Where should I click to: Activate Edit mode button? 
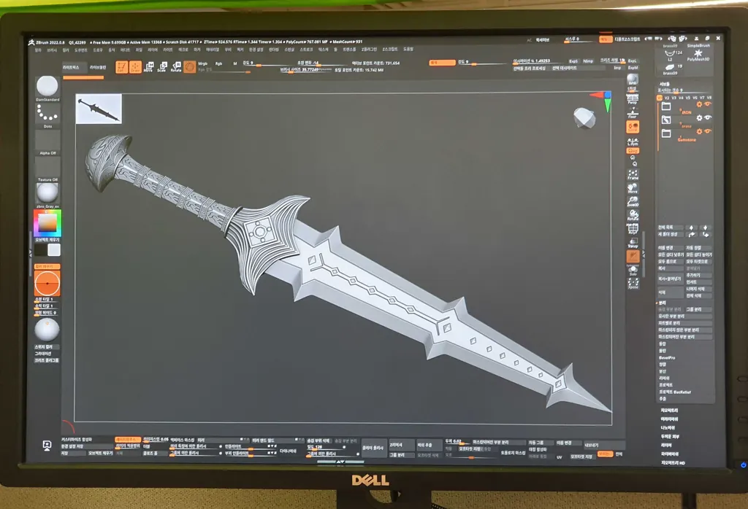[122, 67]
